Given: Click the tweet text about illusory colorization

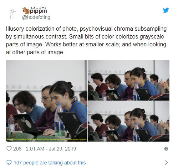Looking at the screenshot, I should [x=86, y=40].
